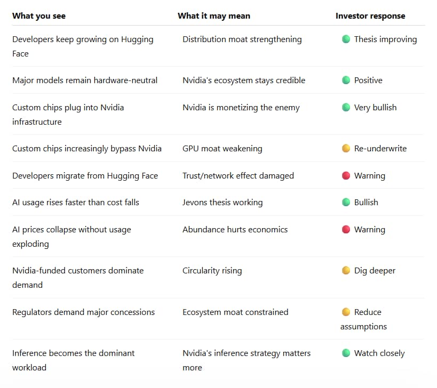Click the green dot beside Positive

pyautogui.click(x=346, y=80)
